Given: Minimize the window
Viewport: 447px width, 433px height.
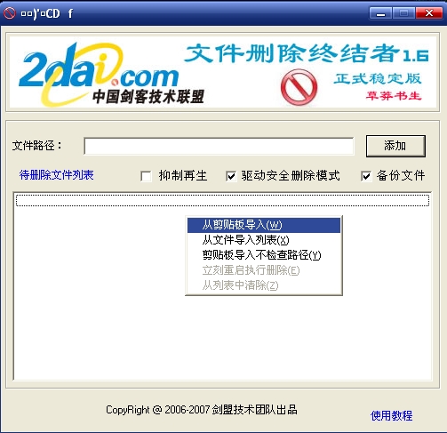Looking at the screenshot, I should coord(380,13).
